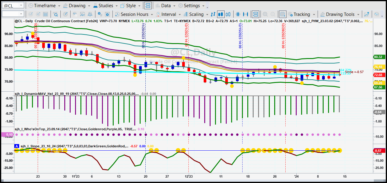Viewport: 387px width, 183px height.
Task: Click the Settings gear icon
Action: 180,6
